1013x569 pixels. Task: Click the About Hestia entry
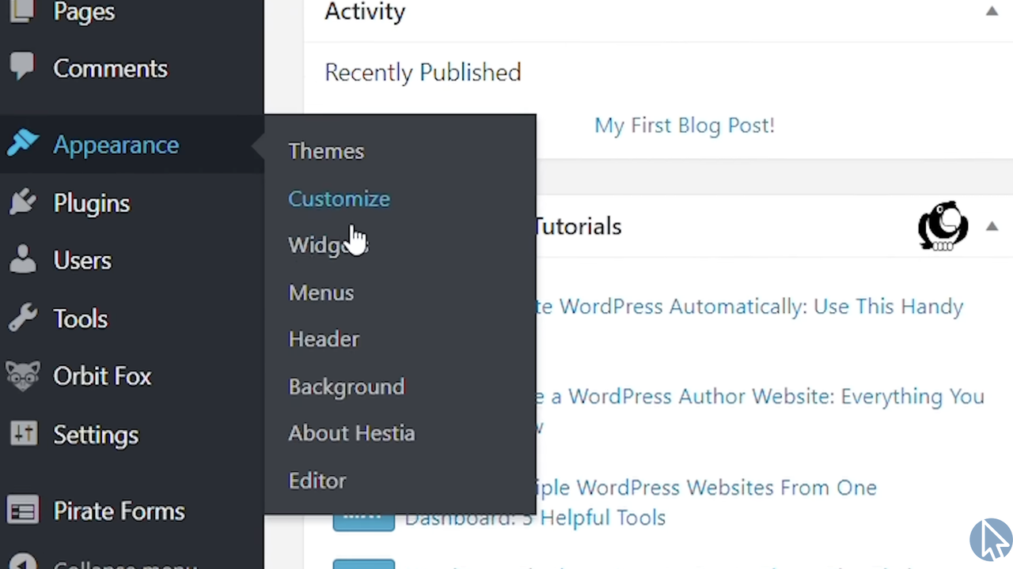(351, 433)
